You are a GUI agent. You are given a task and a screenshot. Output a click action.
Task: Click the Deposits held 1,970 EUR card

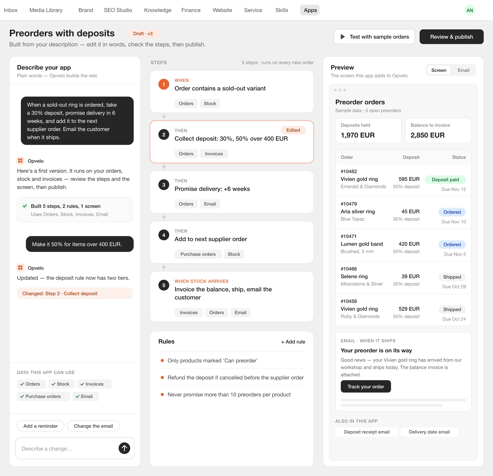click(x=368, y=131)
